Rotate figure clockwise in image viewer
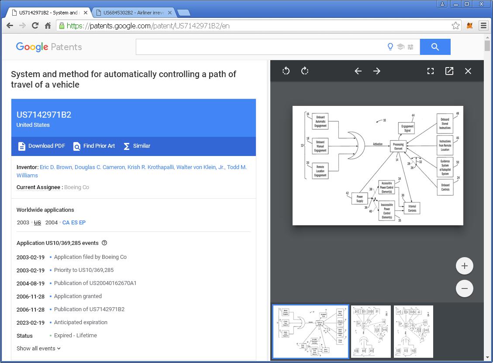Viewport: 493px width, 363px height. 305,71
